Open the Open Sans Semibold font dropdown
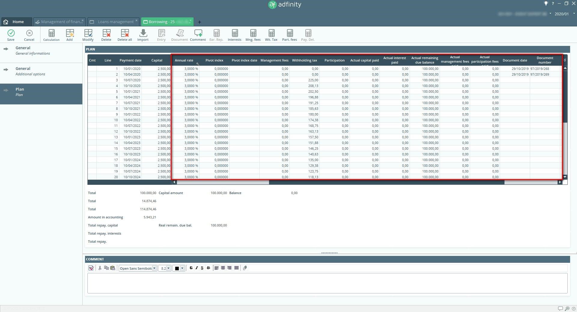This screenshot has width=577, height=312. pyautogui.click(x=154, y=268)
